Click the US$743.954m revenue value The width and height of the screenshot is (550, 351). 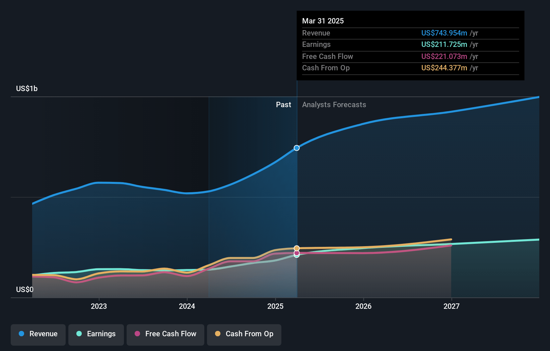(x=444, y=33)
